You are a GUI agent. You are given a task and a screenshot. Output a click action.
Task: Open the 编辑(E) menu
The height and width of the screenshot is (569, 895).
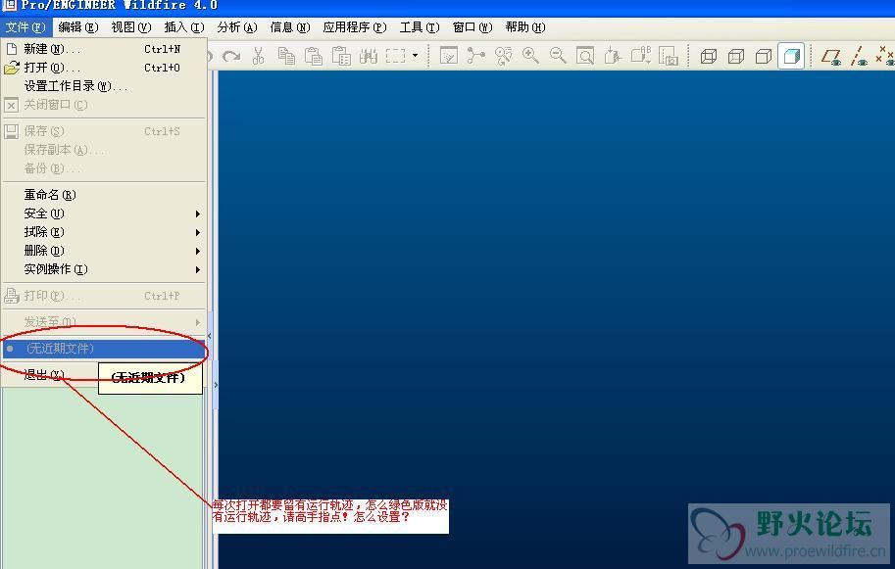click(78, 27)
